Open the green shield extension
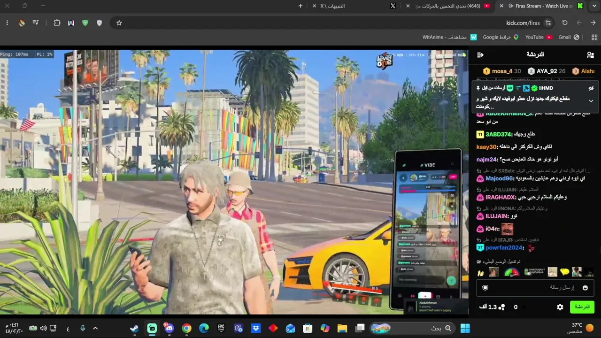 [x=85, y=23]
